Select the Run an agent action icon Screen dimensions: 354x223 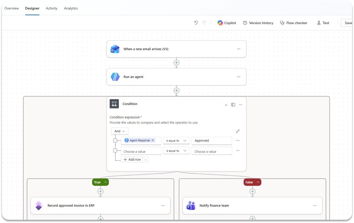pyautogui.click(x=115, y=76)
